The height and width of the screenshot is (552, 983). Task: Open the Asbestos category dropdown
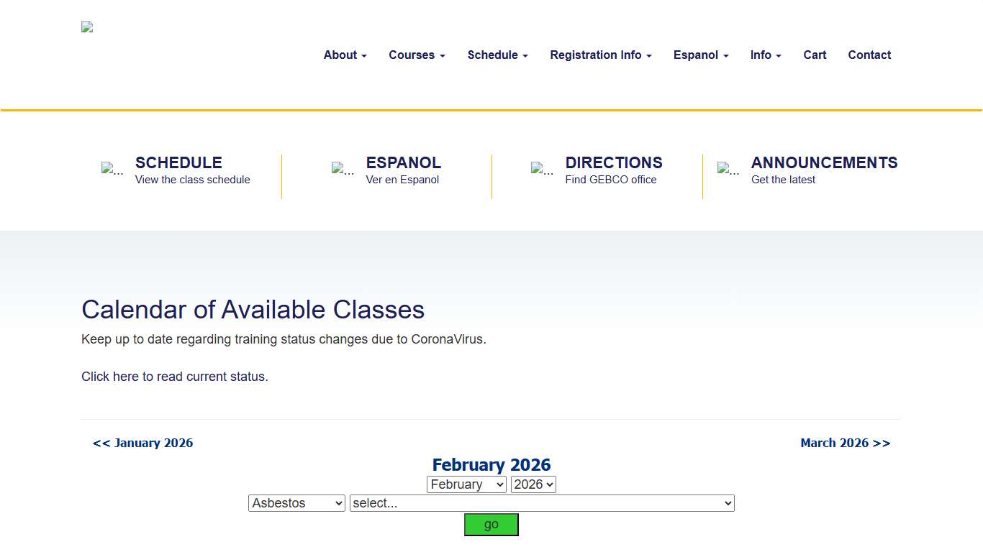296,502
